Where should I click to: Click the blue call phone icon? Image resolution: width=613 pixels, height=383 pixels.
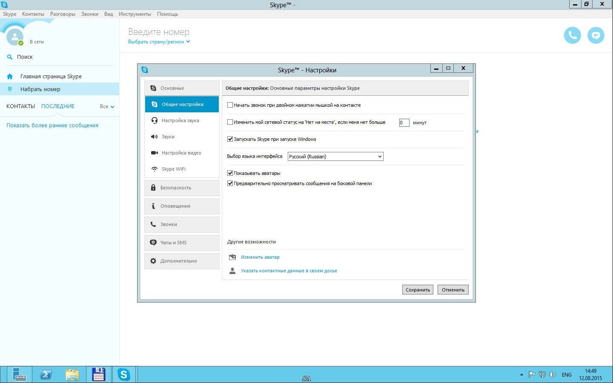tap(572, 35)
